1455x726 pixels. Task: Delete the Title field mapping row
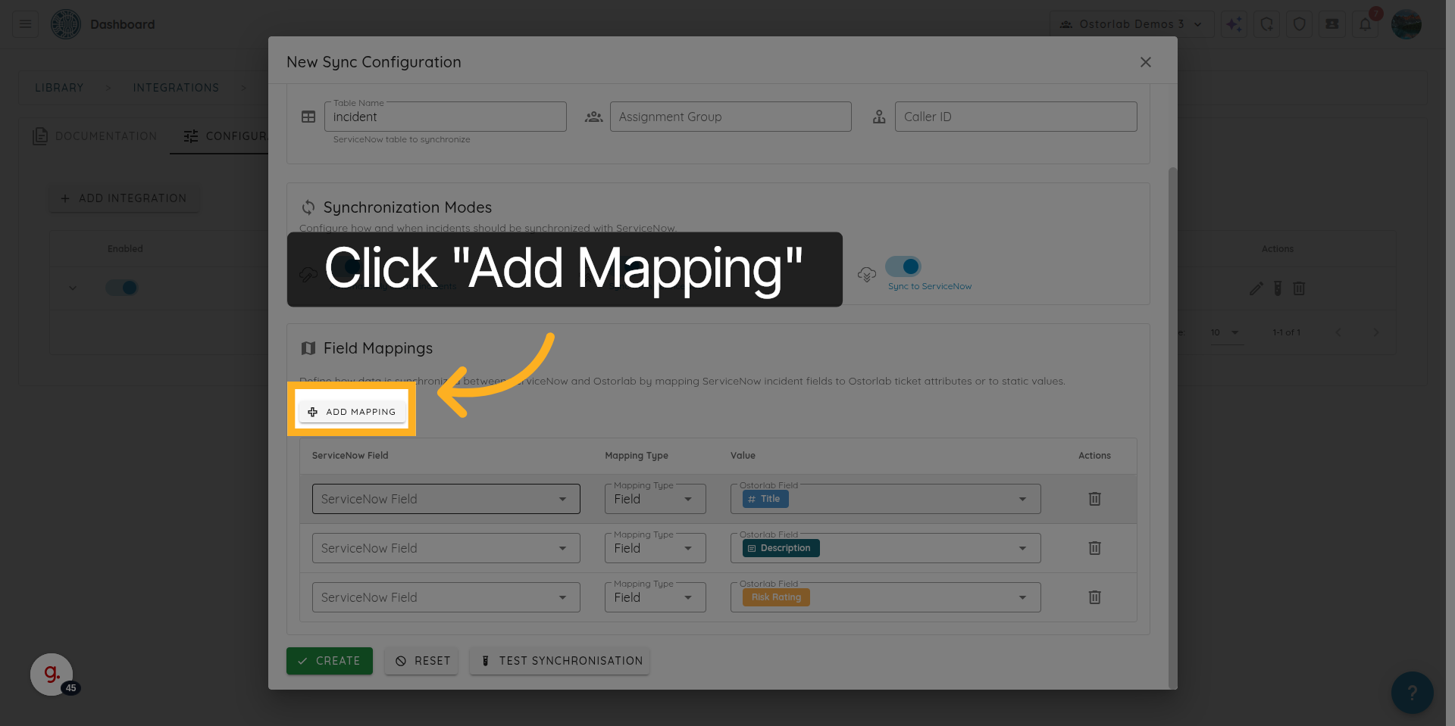click(1094, 499)
